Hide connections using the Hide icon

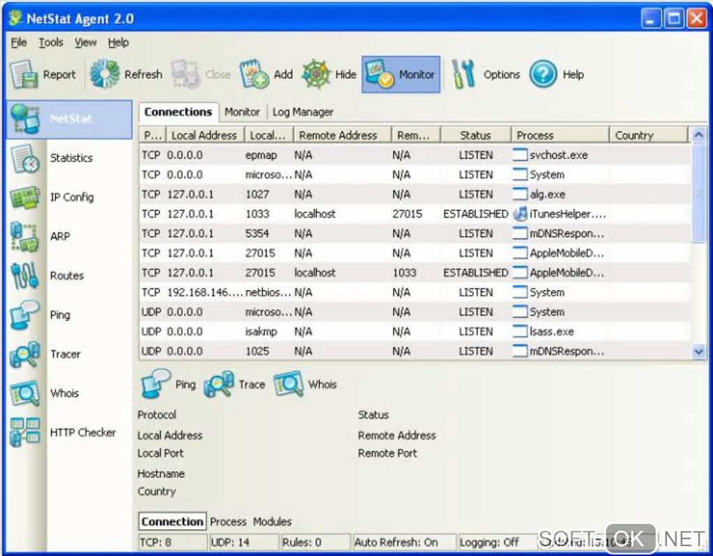316,75
